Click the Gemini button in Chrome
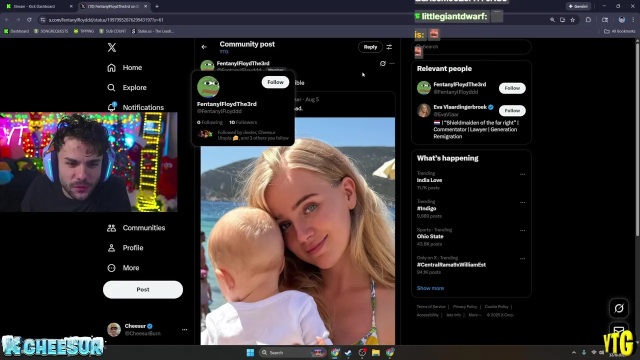Image resolution: width=640 pixels, height=360 pixels. pyautogui.click(x=577, y=6)
